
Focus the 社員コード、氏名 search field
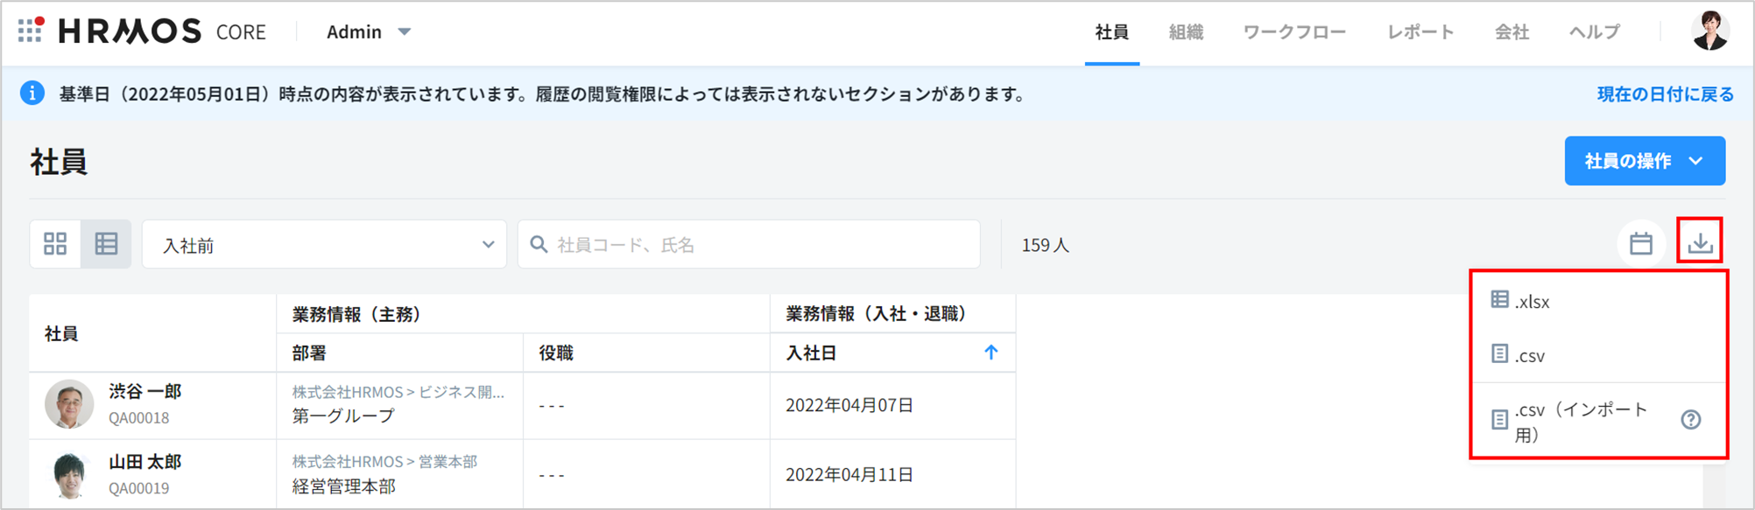(x=762, y=245)
